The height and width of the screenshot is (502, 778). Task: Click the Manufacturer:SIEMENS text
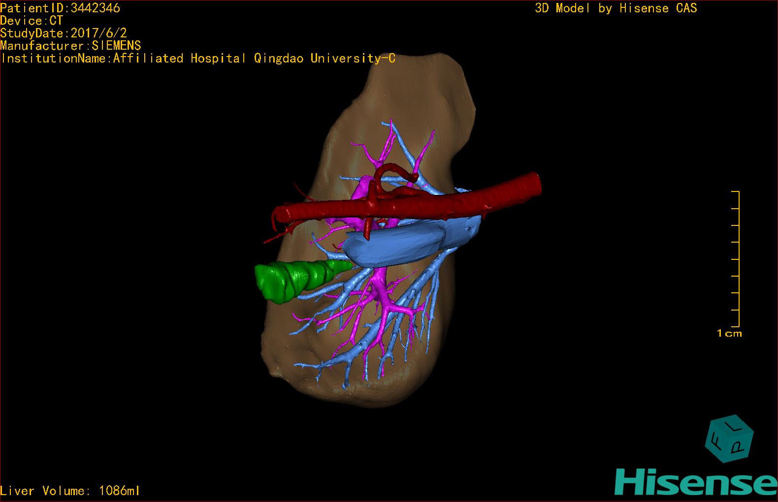click(70, 46)
